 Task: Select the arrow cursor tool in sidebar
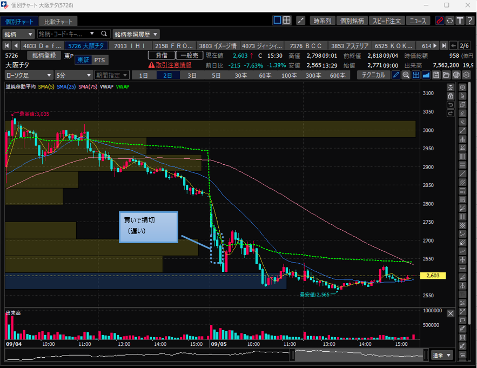[x=462, y=96]
